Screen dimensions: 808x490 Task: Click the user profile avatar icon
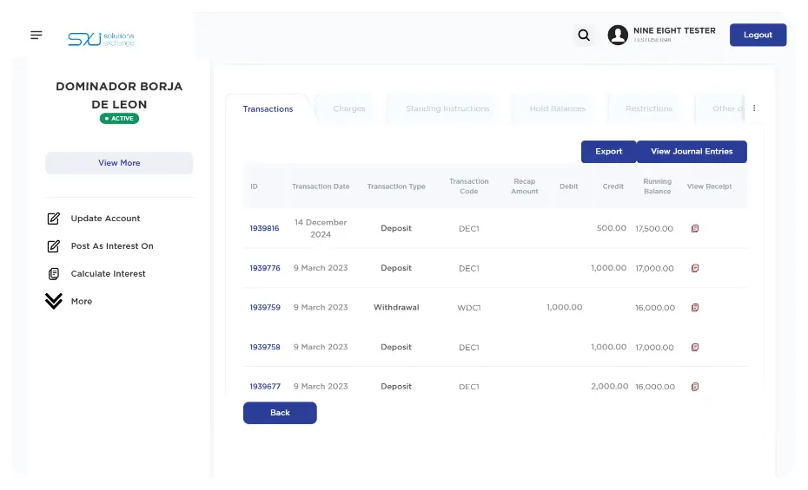(618, 36)
